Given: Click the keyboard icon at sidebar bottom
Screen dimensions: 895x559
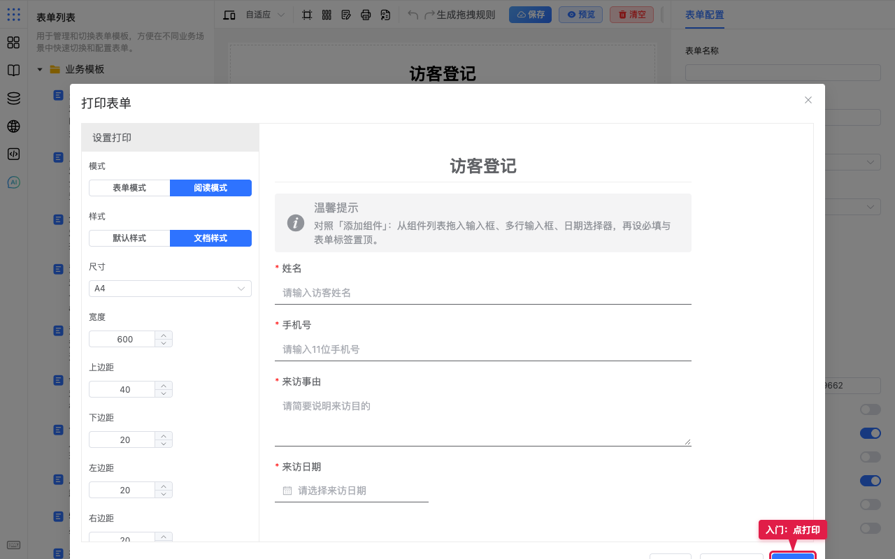Looking at the screenshot, I should [x=13, y=545].
